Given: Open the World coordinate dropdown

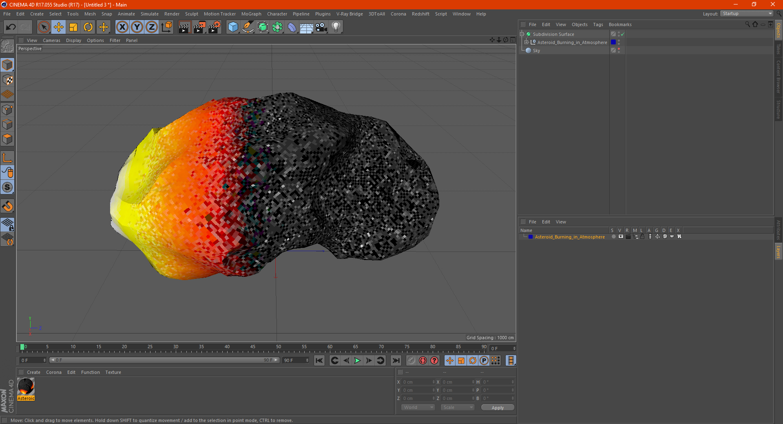Looking at the screenshot, I should pos(418,407).
